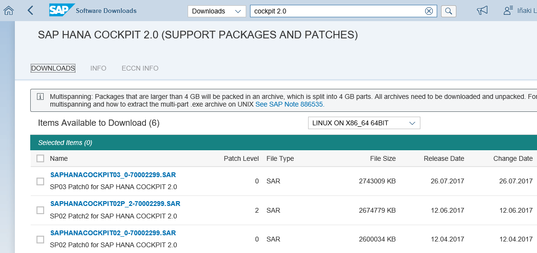This screenshot has width=537, height=253.
Task: Open the See SAP Note 886535 link
Action: pos(290,104)
